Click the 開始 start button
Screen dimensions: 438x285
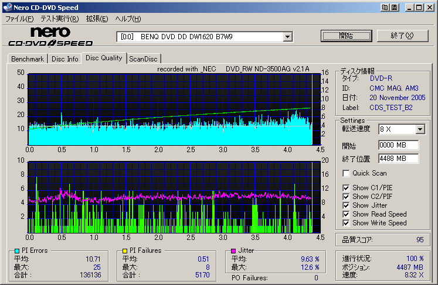(x=347, y=36)
